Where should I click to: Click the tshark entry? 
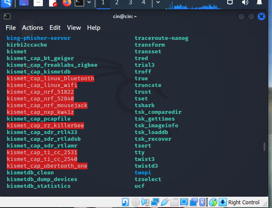click(145, 105)
